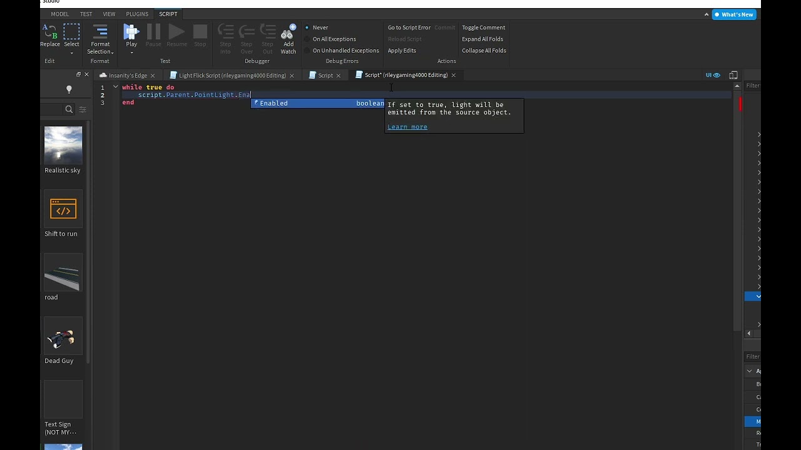This screenshot has width=801, height=450.
Task: Open the Select dropdown arrow
Action: pos(71,52)
